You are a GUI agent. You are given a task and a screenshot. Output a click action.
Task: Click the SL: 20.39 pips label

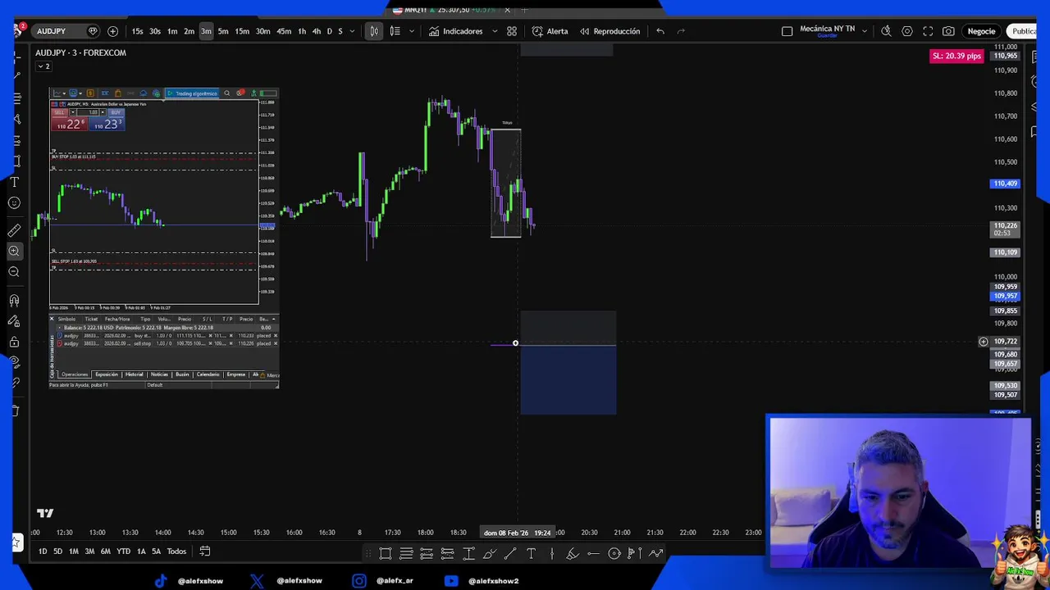pyautogui.click(x=956, y=56)
